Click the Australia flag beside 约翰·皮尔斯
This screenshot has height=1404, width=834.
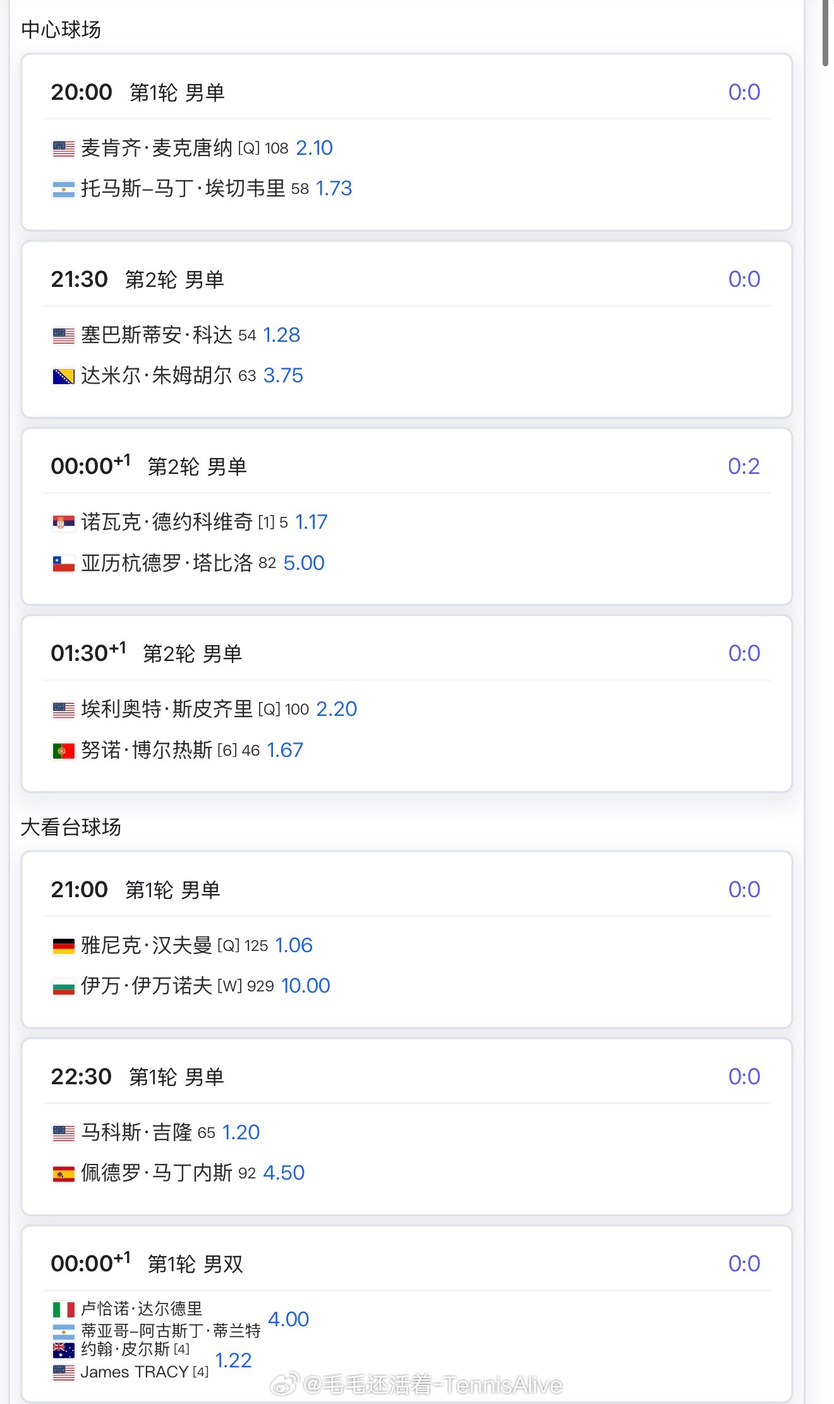click(63, 1350)
